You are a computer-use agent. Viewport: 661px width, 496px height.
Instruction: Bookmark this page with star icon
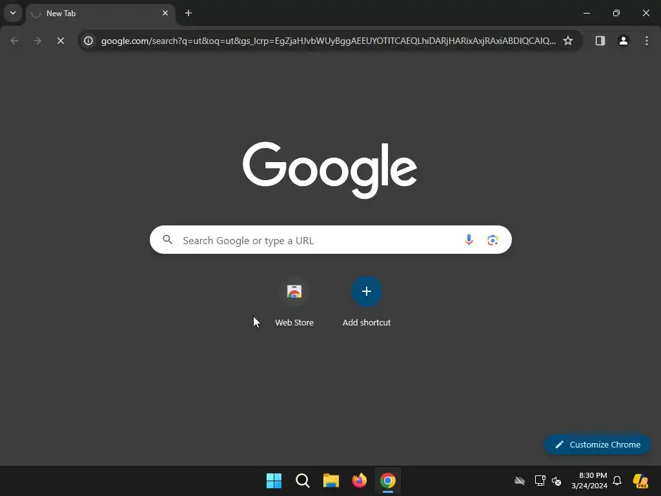568,41
